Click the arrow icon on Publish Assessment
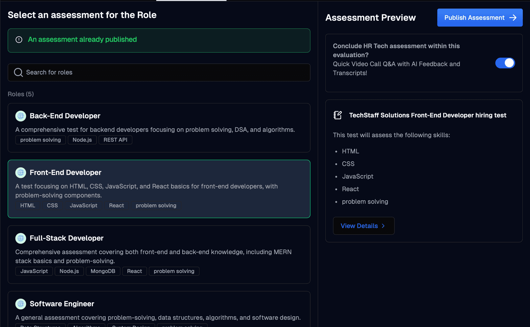This screenshot has width=530, height=327. pos(513,18)
